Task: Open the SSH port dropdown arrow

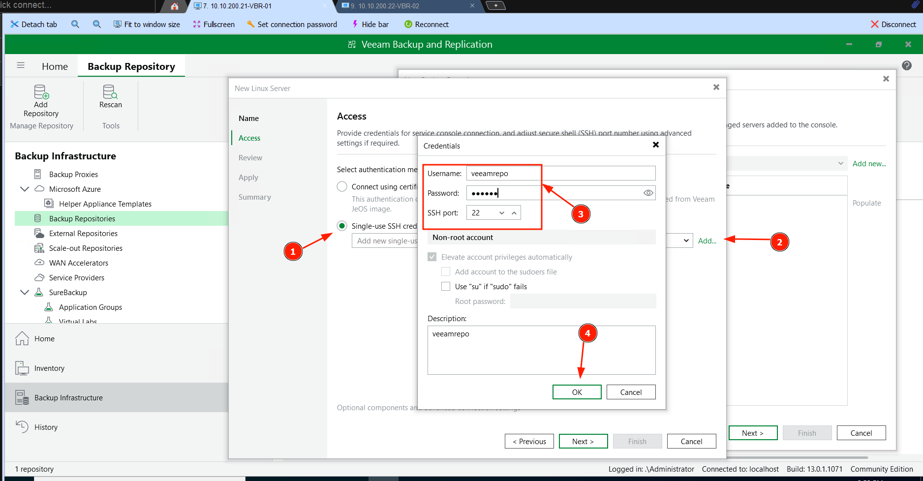Action: 502,213
